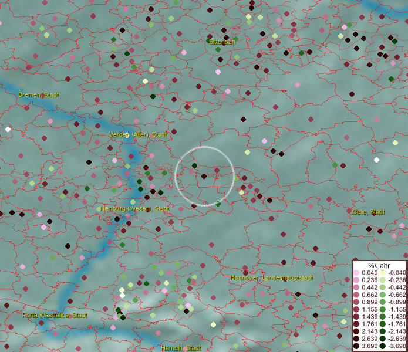The image size is (408, 352).
Task: Click the Celle, Stadt label
Action: (x=368, y=212)
